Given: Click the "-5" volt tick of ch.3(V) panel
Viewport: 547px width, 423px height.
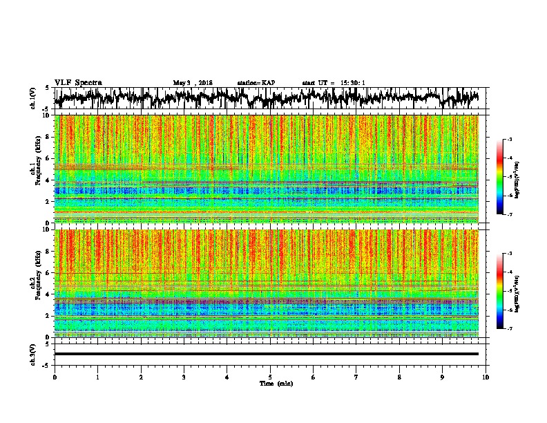Looking at the screenshot, I should click(x=46, y=366).
